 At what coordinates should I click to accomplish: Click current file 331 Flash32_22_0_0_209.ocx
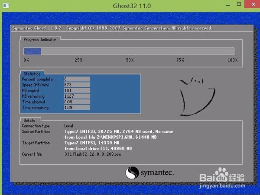point(93,154)
